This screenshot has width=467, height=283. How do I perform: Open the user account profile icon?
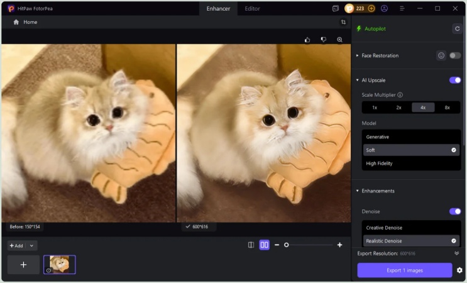(384, 9)
